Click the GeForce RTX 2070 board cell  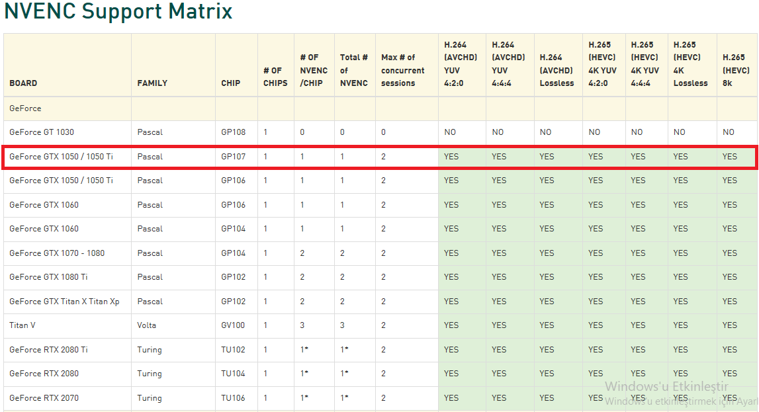(44, 398)
